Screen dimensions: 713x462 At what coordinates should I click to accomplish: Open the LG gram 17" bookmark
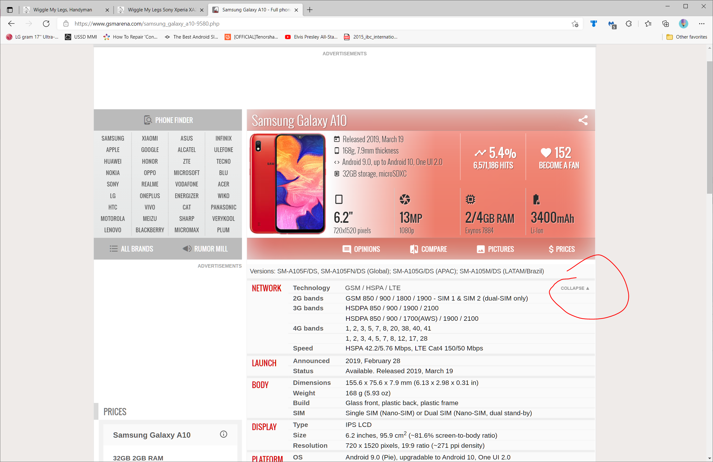coord(32,37)
